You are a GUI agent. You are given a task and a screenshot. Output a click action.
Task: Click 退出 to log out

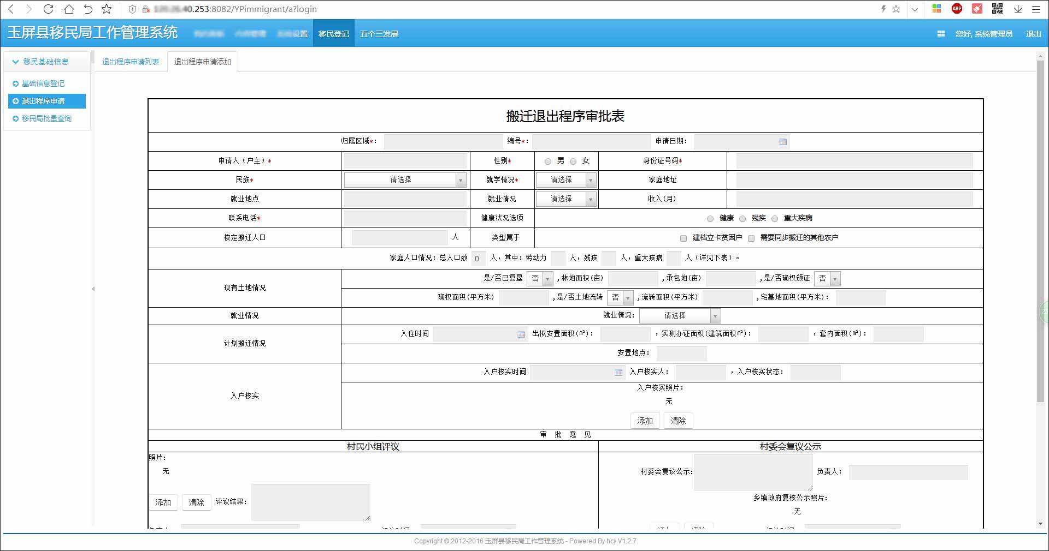pos(1034,34)
